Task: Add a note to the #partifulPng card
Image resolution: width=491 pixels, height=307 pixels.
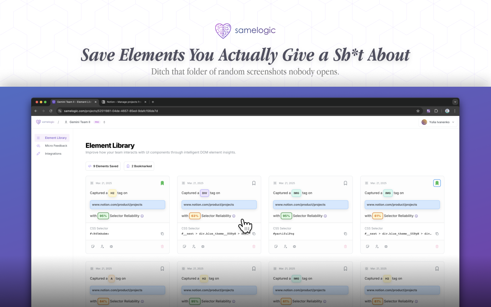Action: click(276, 246)
